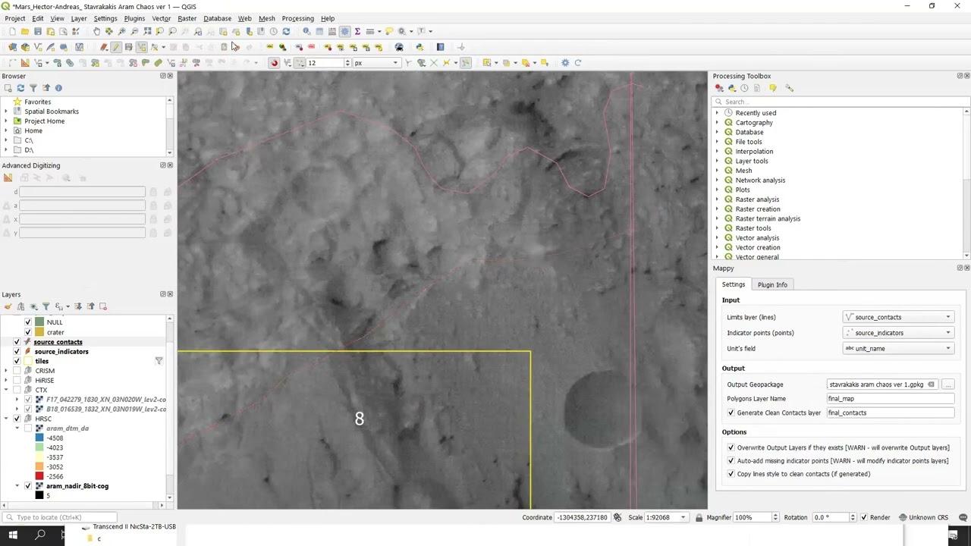971x546 pixels.
Task: Select the Pan Map hand tool
Action: pyautogui.click(x=96, y=31)
